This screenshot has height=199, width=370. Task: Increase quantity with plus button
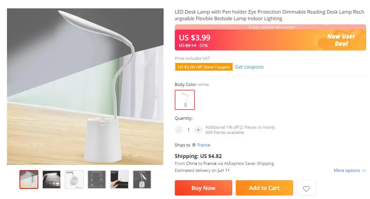[x=198, y=130]
